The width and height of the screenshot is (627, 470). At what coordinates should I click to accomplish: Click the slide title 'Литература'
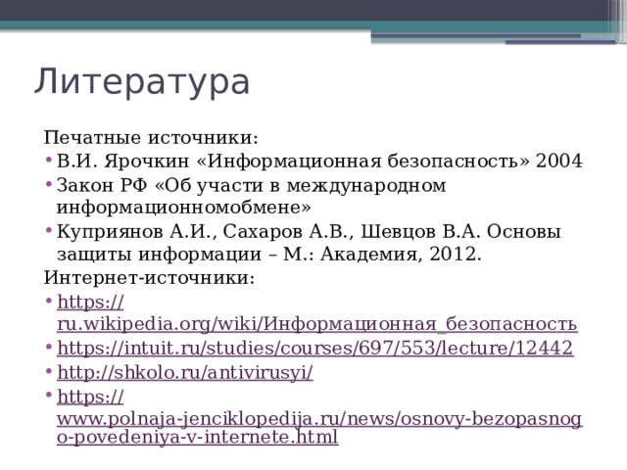click(142, 82)
